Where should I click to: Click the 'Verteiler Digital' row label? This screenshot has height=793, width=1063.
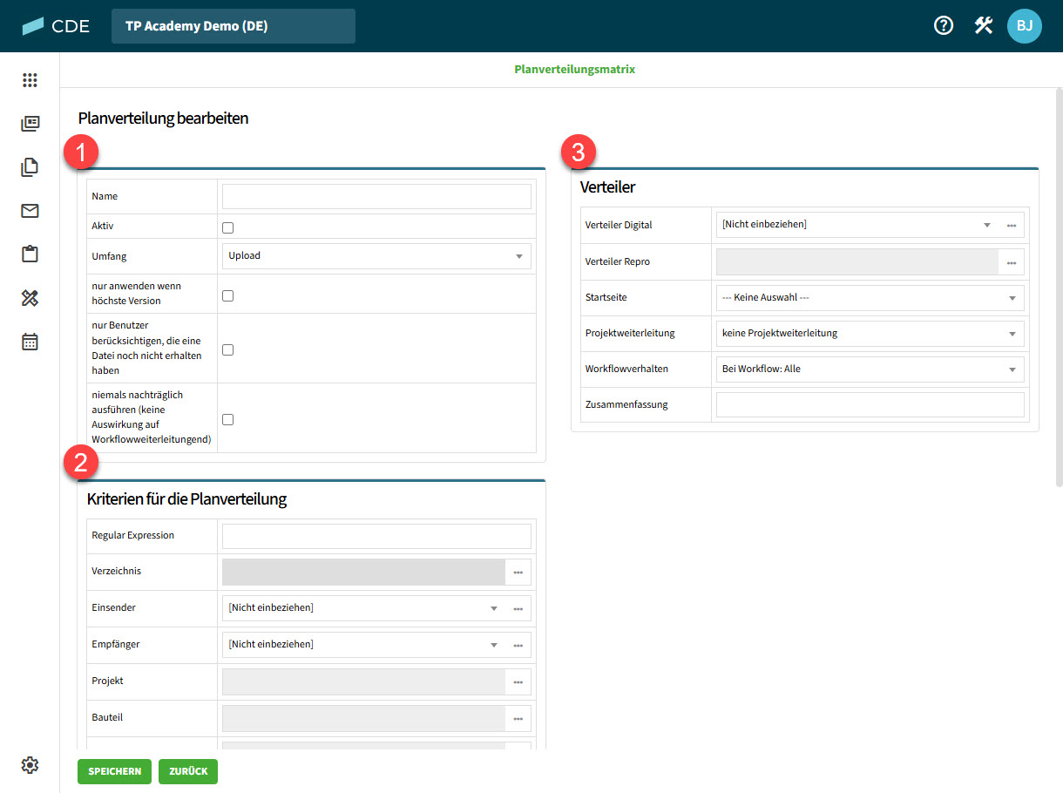tap(619, 225)
